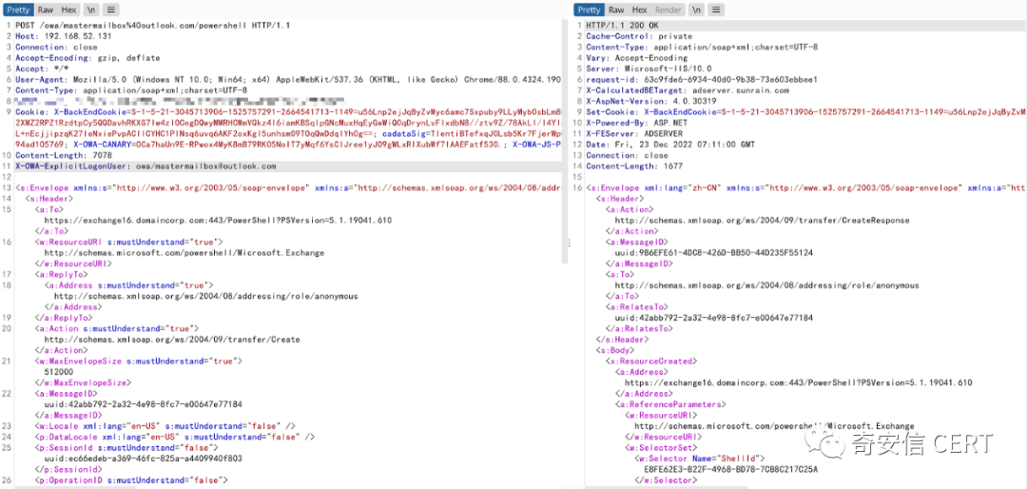Click the request s:Envelope opening tag
The image size is (1027, 489).
tap(288, 188)
